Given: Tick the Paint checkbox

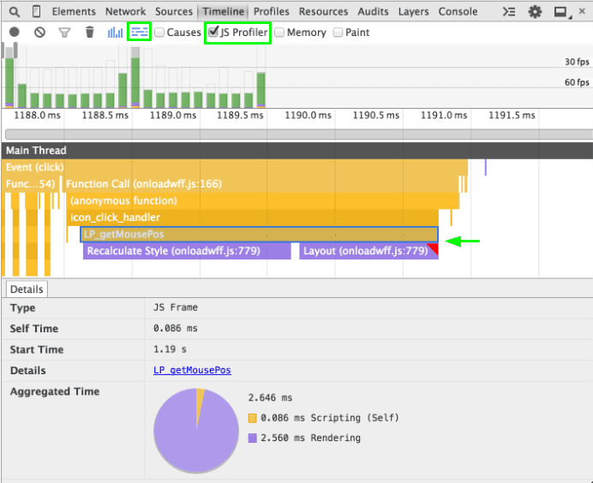Looking at the screenshot, I should pyautogui.click(x=338, y=33).
